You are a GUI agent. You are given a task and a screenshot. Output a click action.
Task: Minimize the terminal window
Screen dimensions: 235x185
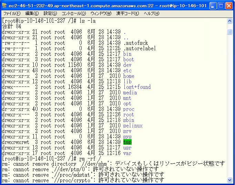(x=213, y=6)
